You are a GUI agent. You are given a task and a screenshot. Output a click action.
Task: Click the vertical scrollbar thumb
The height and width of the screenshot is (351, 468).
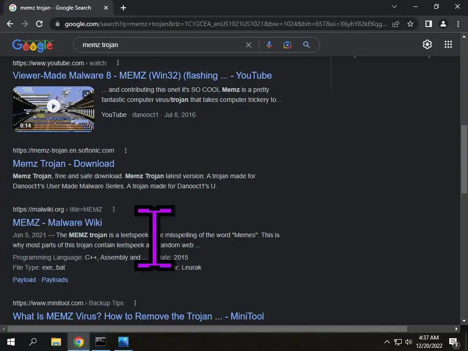[x=463, y=159]
